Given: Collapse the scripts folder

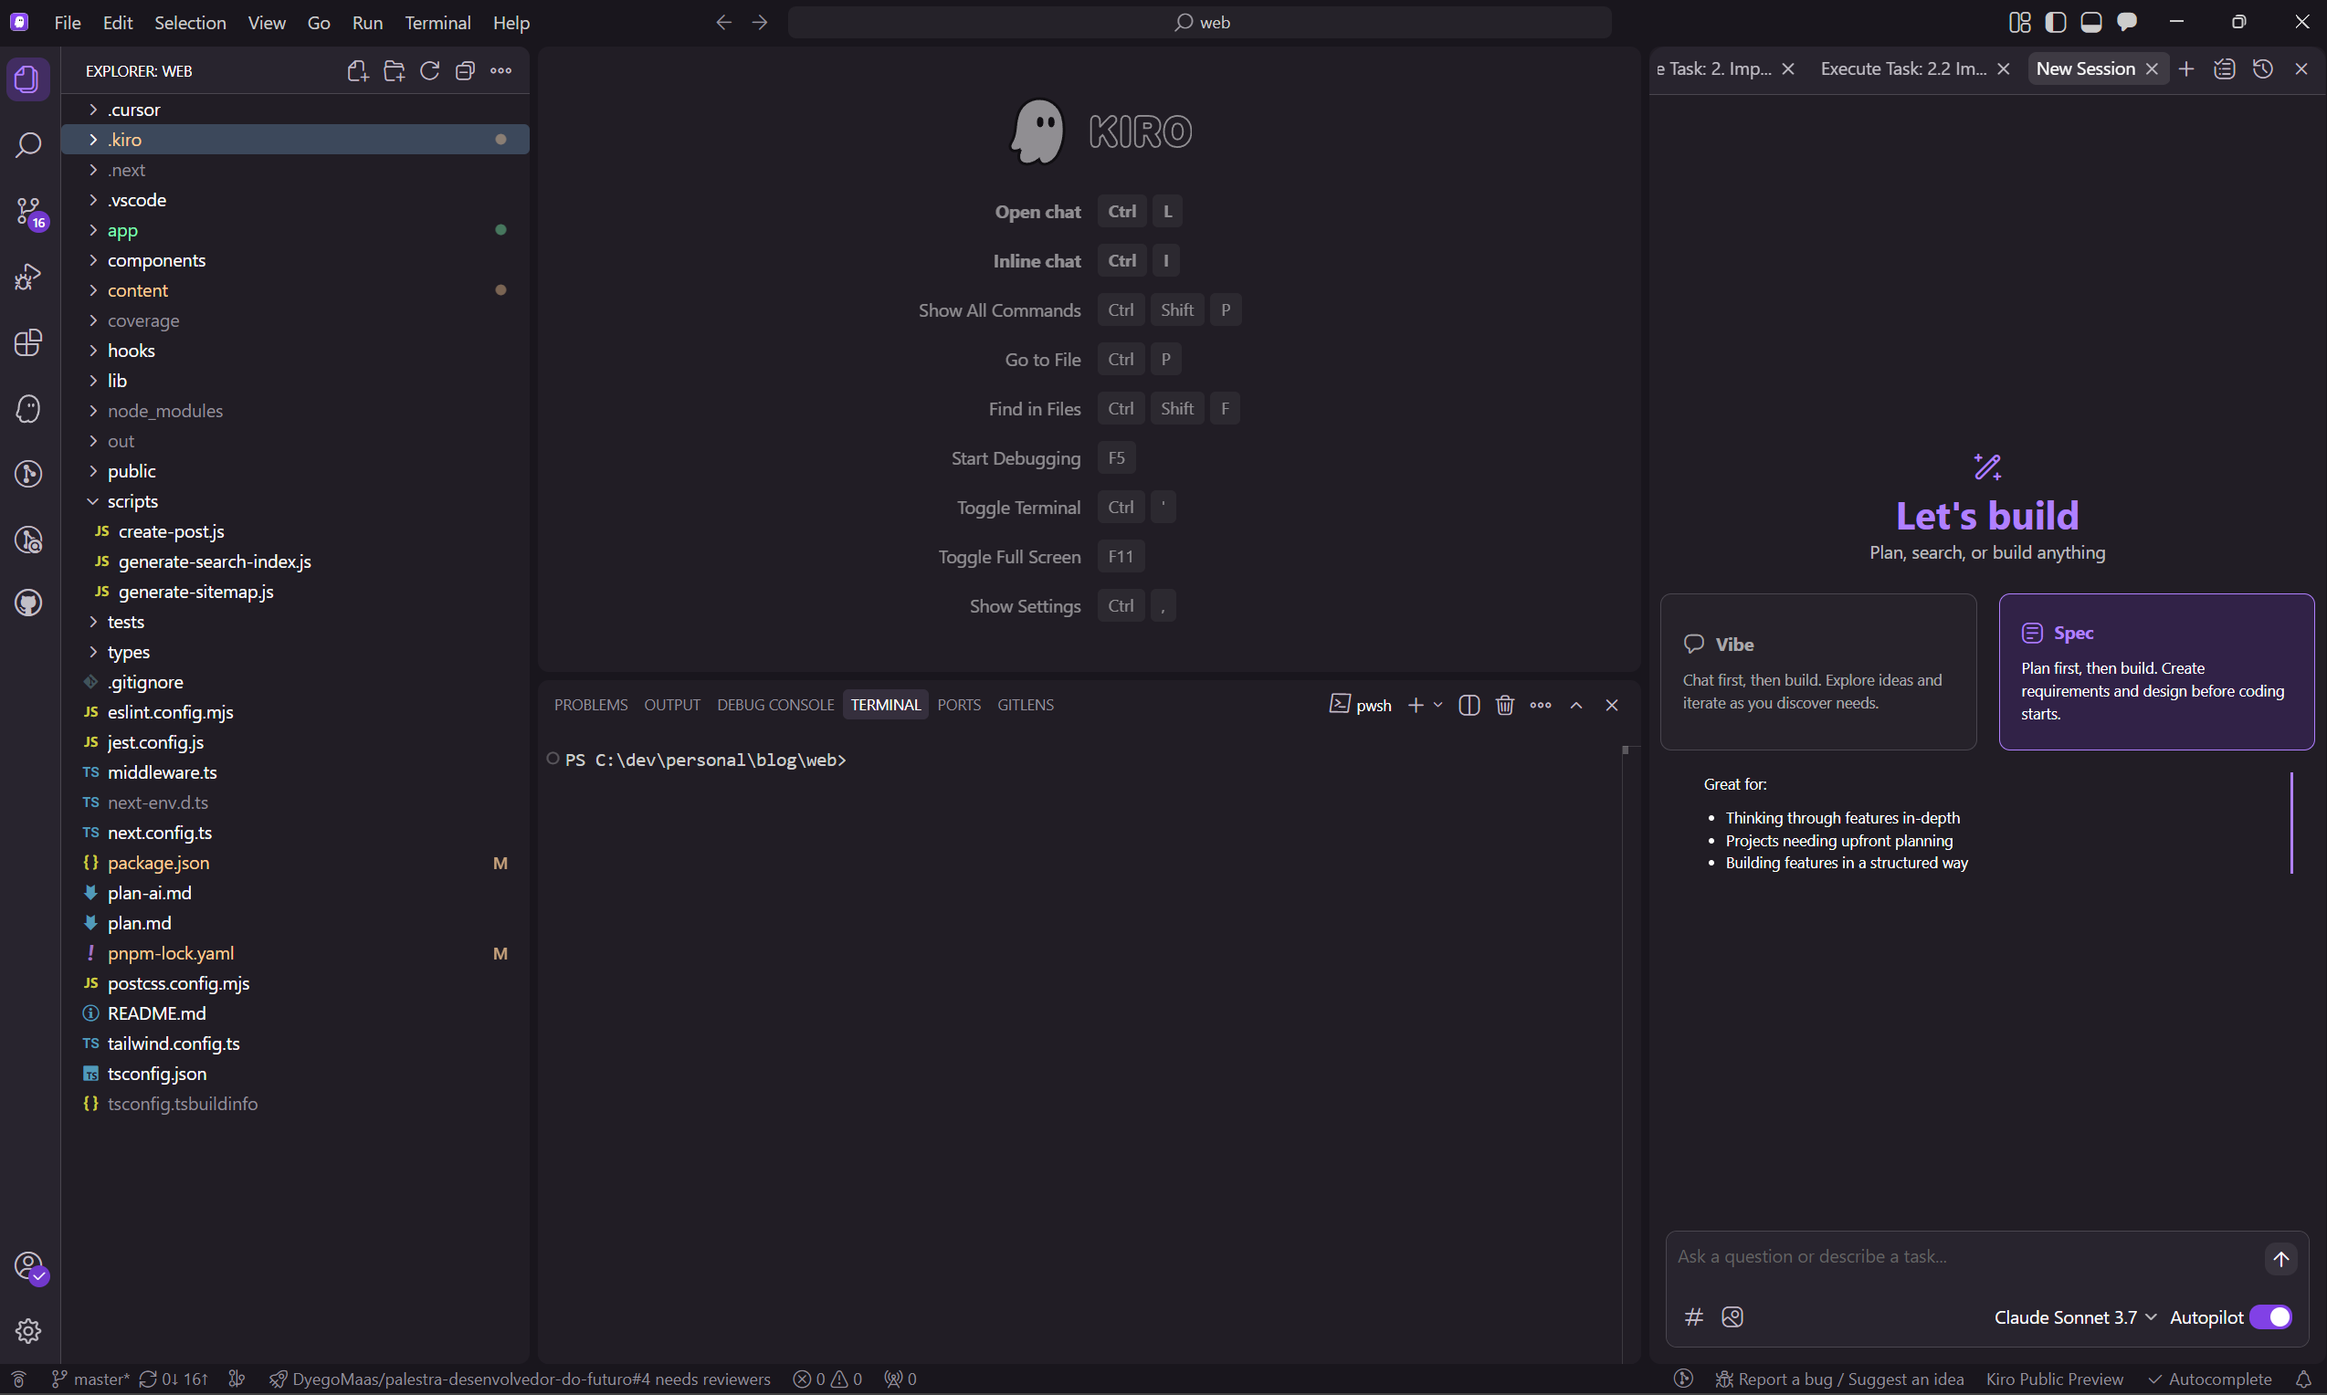Looking at the screenshot, I should point(295,501).
